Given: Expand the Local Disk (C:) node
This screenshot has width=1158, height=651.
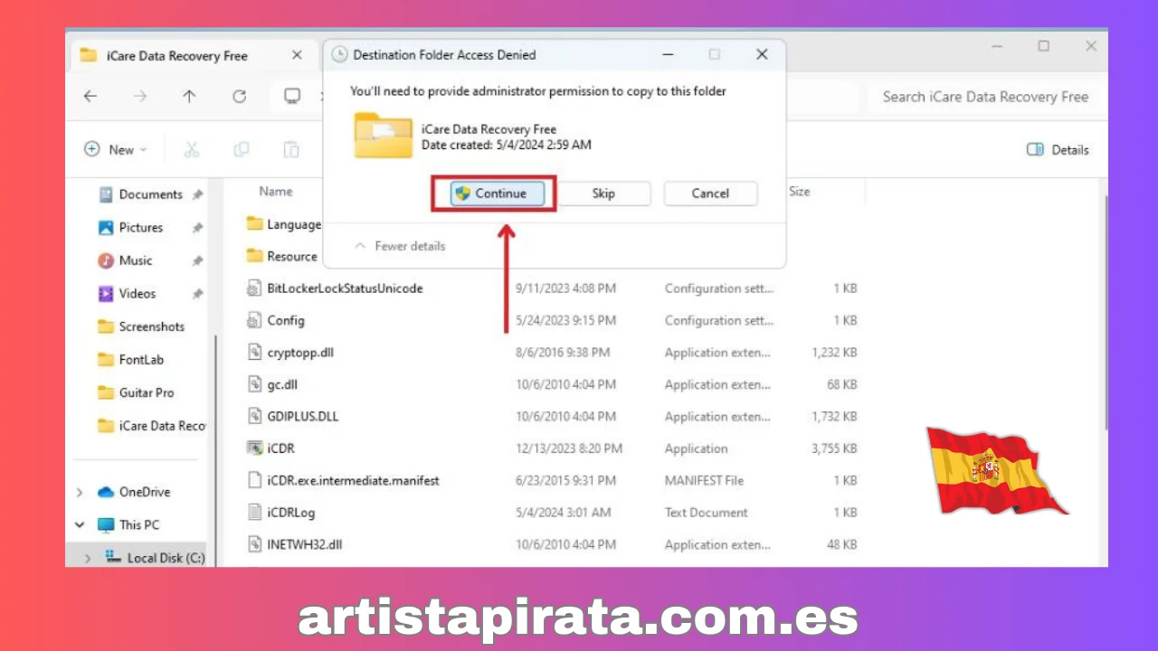Looking at the screenshot, I should 88,559.
